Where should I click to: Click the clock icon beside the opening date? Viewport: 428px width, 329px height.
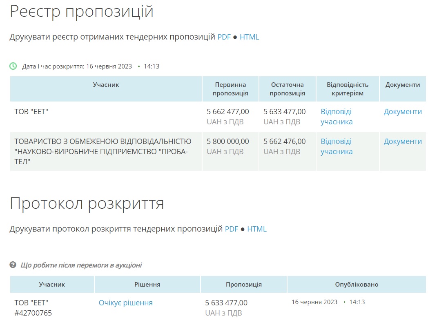point(13,66)
